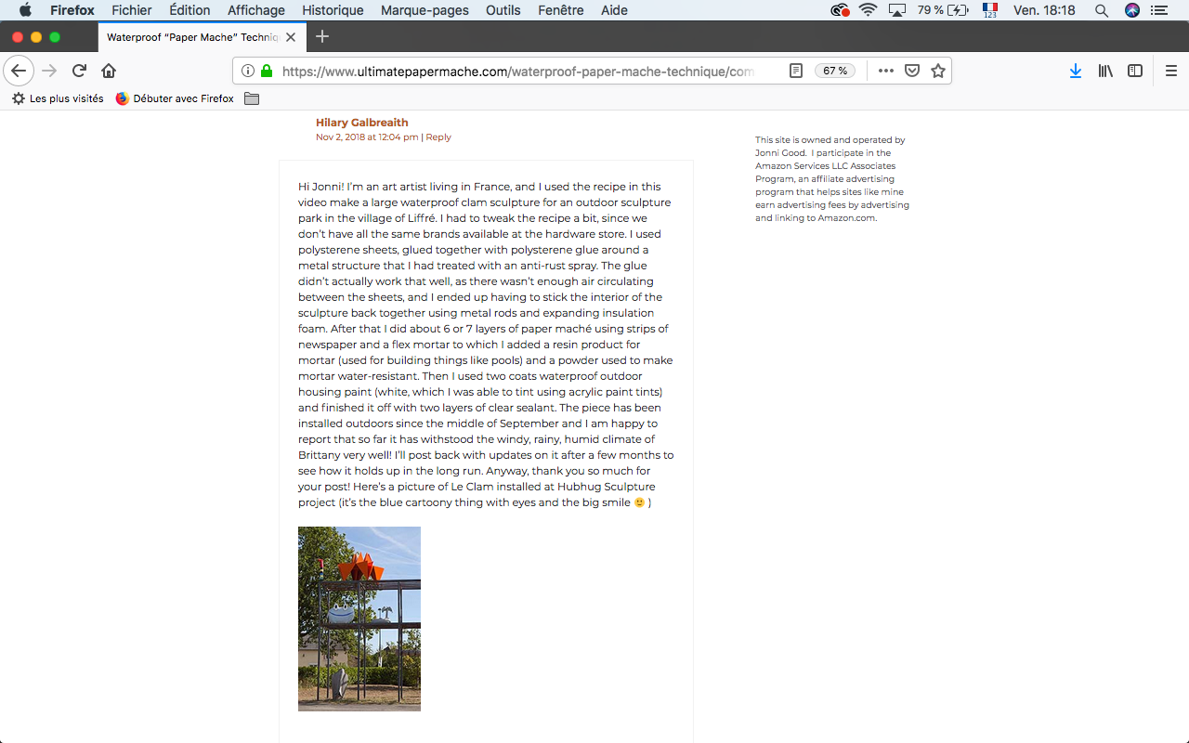The width and height of the screenshot is (1189, 743).
Task: Open the Marque-pages menu
Action: coord(423,10)
